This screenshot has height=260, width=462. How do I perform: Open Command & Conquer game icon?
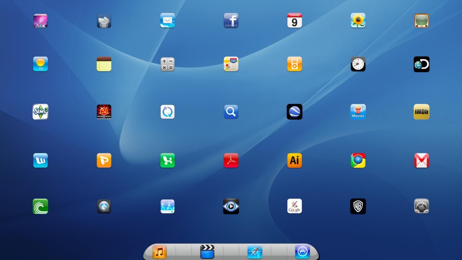coord(104,112)
